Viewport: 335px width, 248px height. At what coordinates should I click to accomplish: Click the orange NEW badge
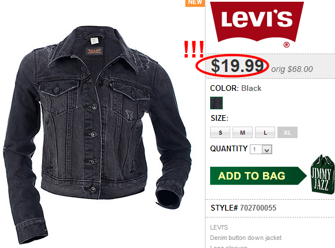[195, 3]
